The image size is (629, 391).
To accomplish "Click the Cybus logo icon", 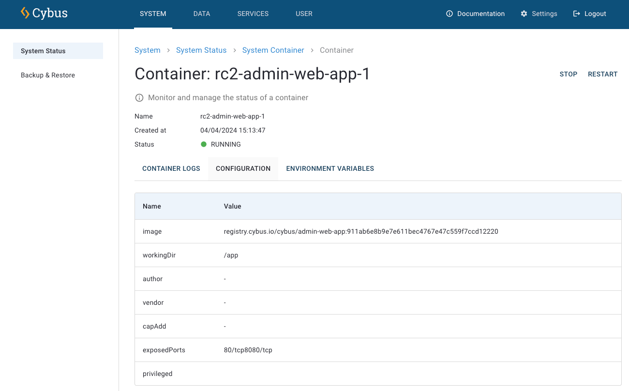I will coord(25,13).
